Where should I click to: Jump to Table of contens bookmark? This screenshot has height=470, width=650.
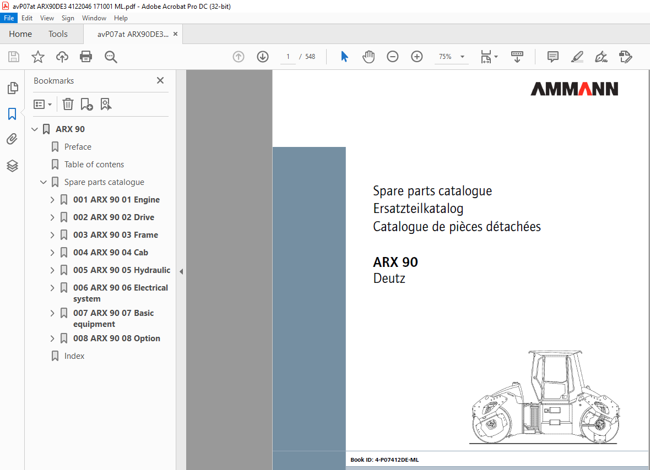[94, 165]
